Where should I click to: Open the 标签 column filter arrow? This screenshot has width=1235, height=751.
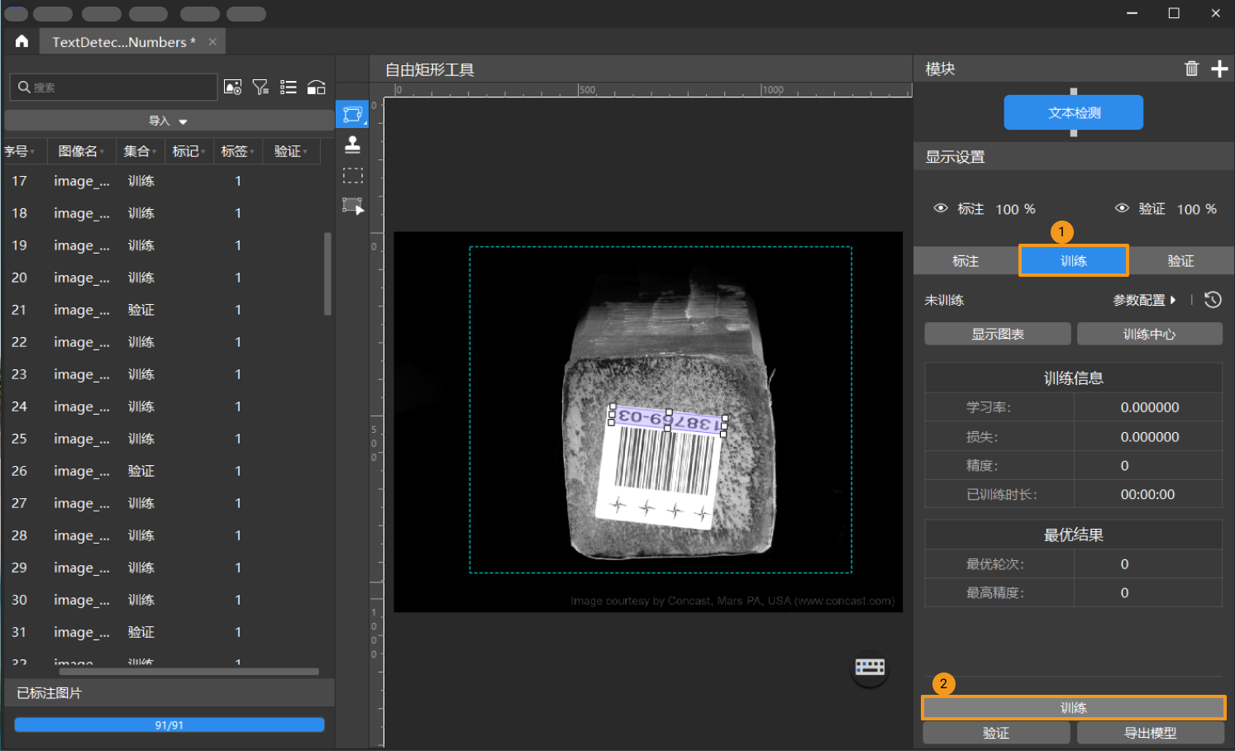coord(251,152)
